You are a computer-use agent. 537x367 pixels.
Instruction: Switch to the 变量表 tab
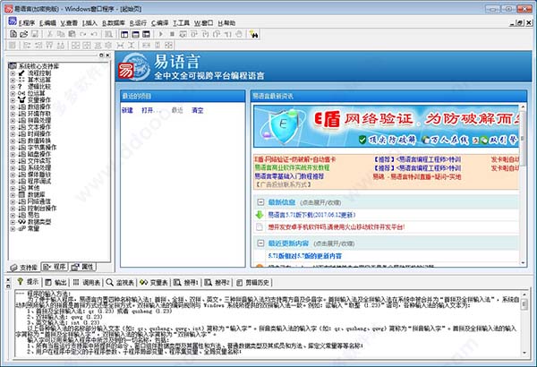[x=154, y=282]
